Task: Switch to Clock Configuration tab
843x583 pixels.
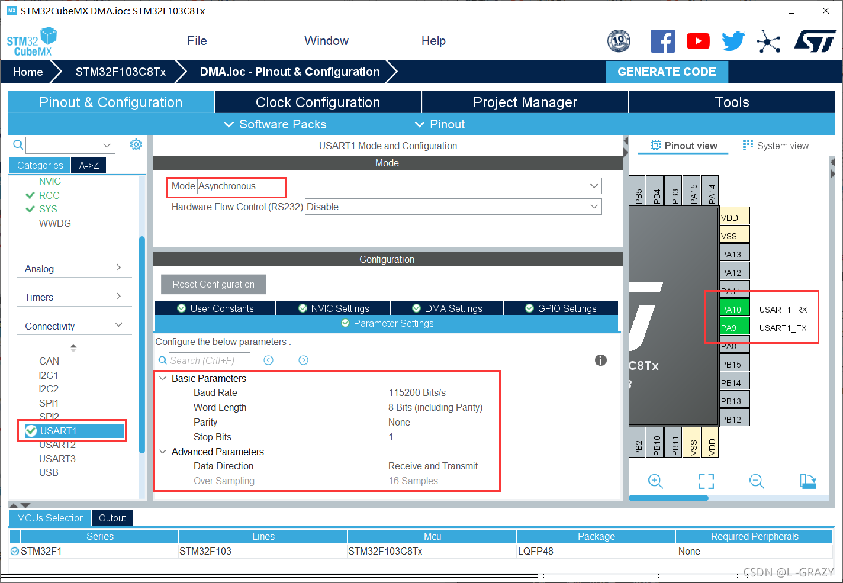Action: click(318, 102)
